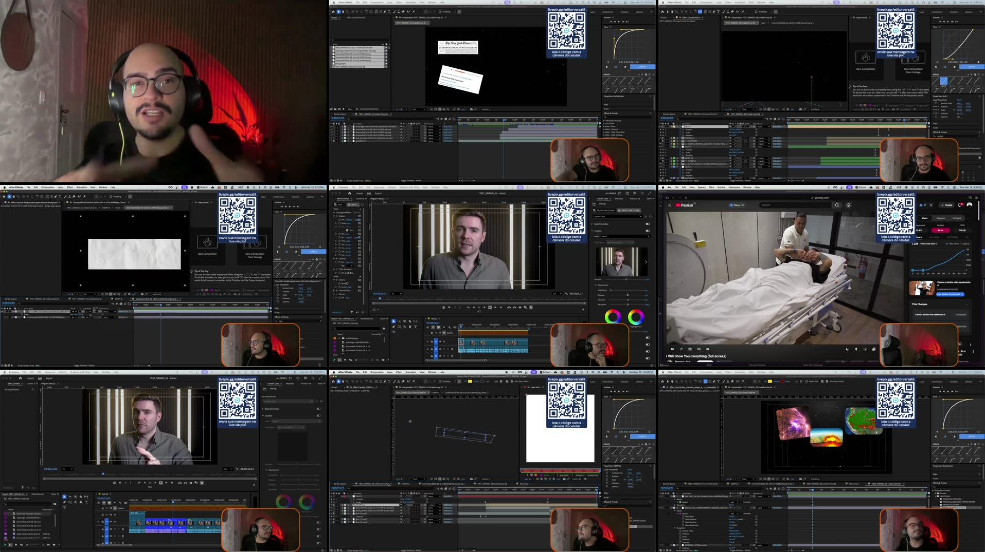This screenshot has height=552, width=985.
Task: Select the Track Select Forward tool in Premiere
Action: click(x=400, y=321)
